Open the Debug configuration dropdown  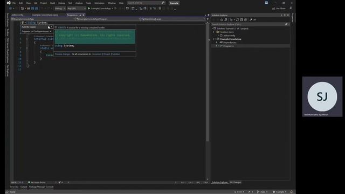pyautogui.click(x=60, y=9)
